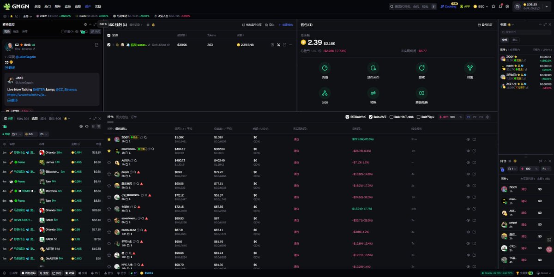This screenshot has width=554, height=277.
Task: Switch to the 历史仓位 tab
Action: point(122,117)
